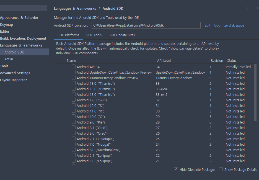The width and height of the screenshot is (259, 180).
Task: Check the Android 5.0 Lollipop checkbox
Action: [x=74, y=161]
